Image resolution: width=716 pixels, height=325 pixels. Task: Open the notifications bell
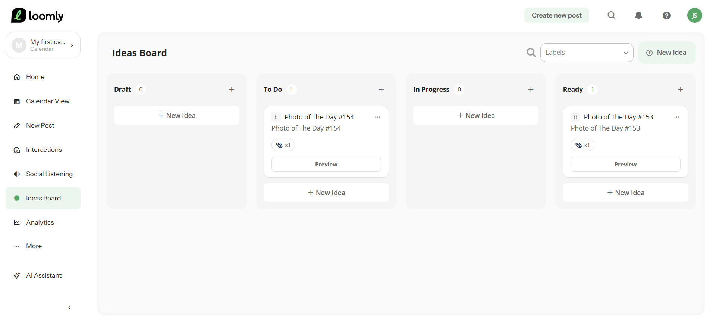pyautogui.click(x=638, y=15)
